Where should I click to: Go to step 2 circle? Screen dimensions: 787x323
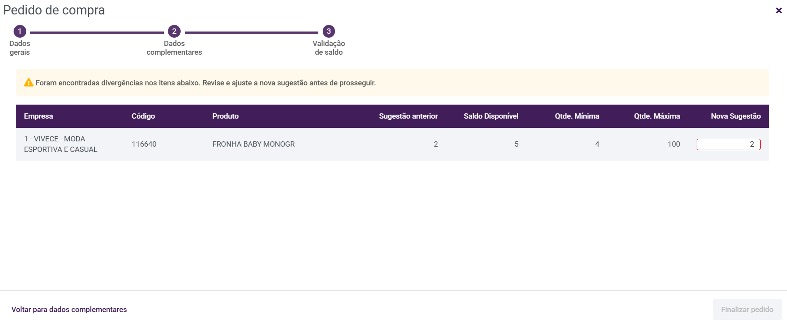point(174,31)
